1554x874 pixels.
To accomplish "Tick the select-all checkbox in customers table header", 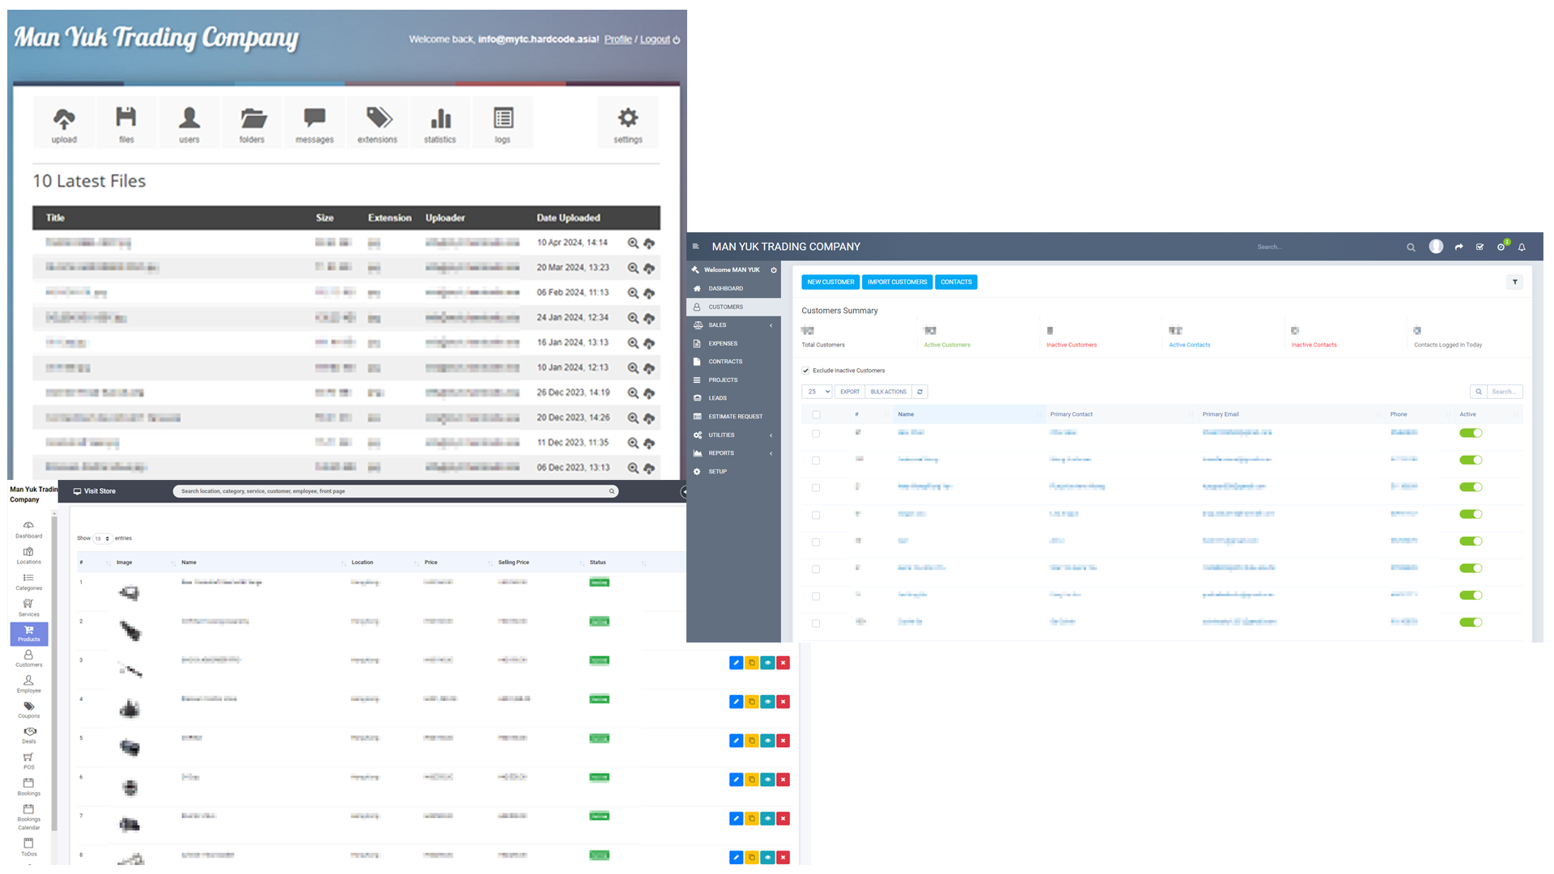I will [816, 414].
